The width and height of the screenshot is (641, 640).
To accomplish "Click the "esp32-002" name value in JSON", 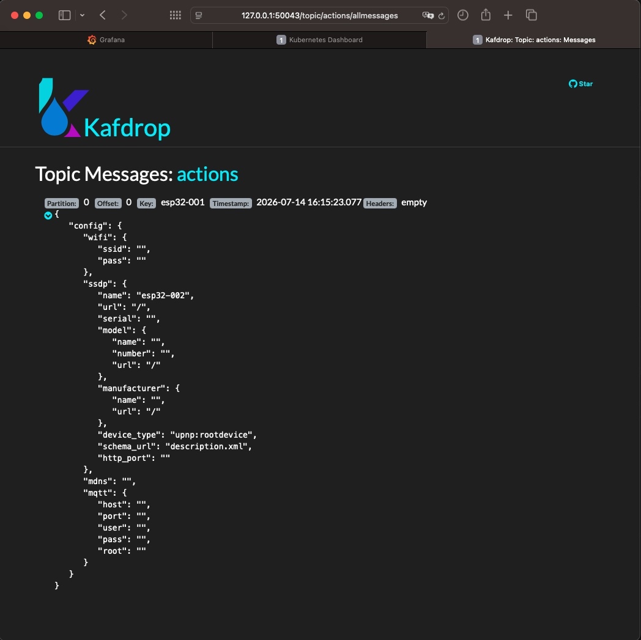I will [165, 295].
